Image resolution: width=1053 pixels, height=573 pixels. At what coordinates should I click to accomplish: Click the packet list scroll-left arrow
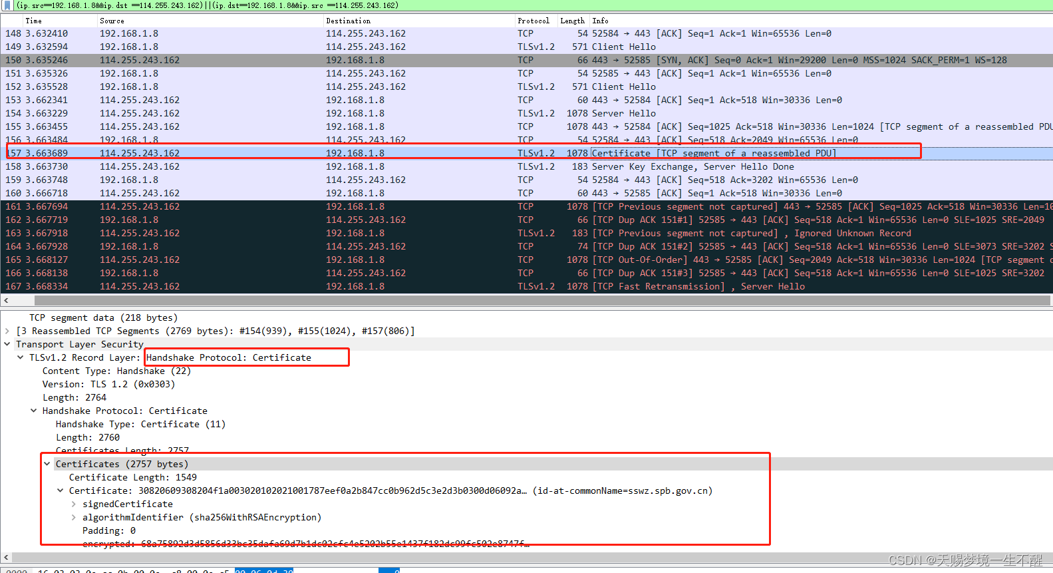(x=6, y=301)
